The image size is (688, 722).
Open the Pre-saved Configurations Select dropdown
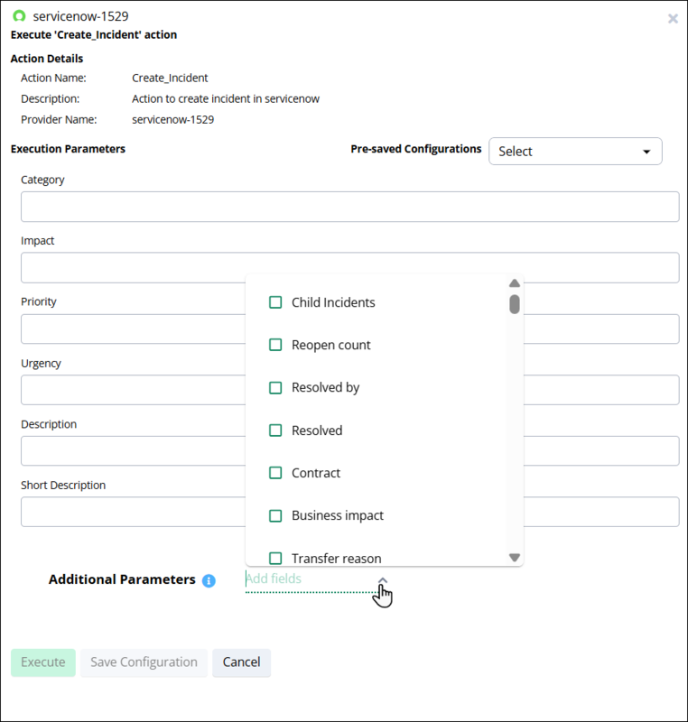pyautogui.click(x=575, y=151)
